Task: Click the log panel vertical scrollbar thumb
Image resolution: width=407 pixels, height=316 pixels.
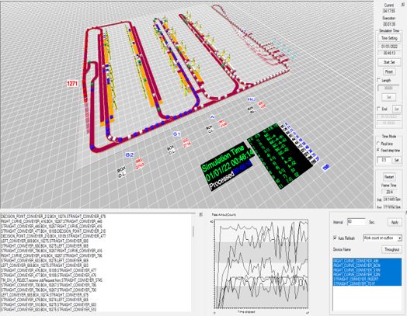Action: coord(193,231)
